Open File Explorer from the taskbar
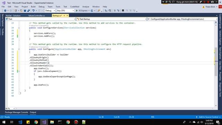Viewport: 222px width, 125px height. [52, 122]
